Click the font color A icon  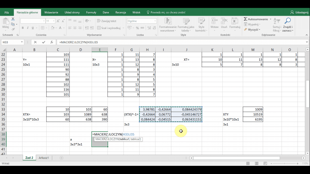[x=60, y=28]
